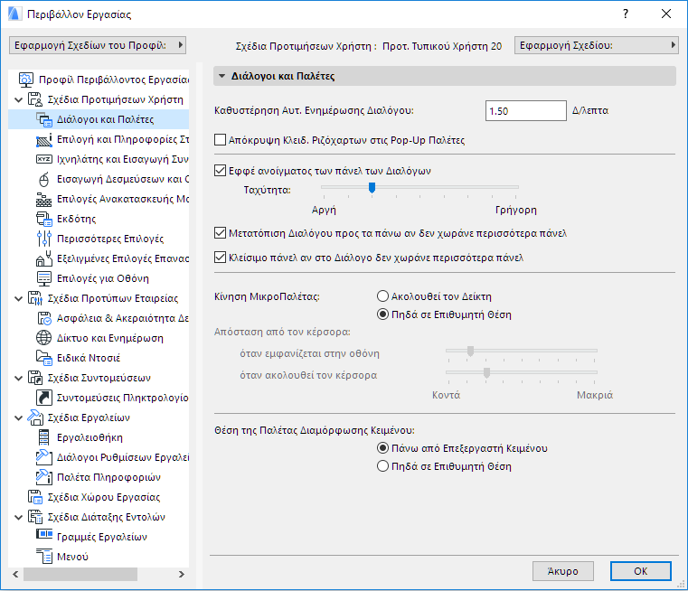Select Εκδότης tree item label

[x=76, y=219]
